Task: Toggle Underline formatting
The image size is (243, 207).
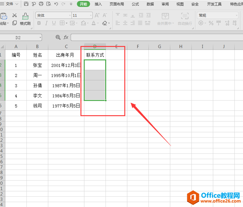Action: (x=54, y=23)
